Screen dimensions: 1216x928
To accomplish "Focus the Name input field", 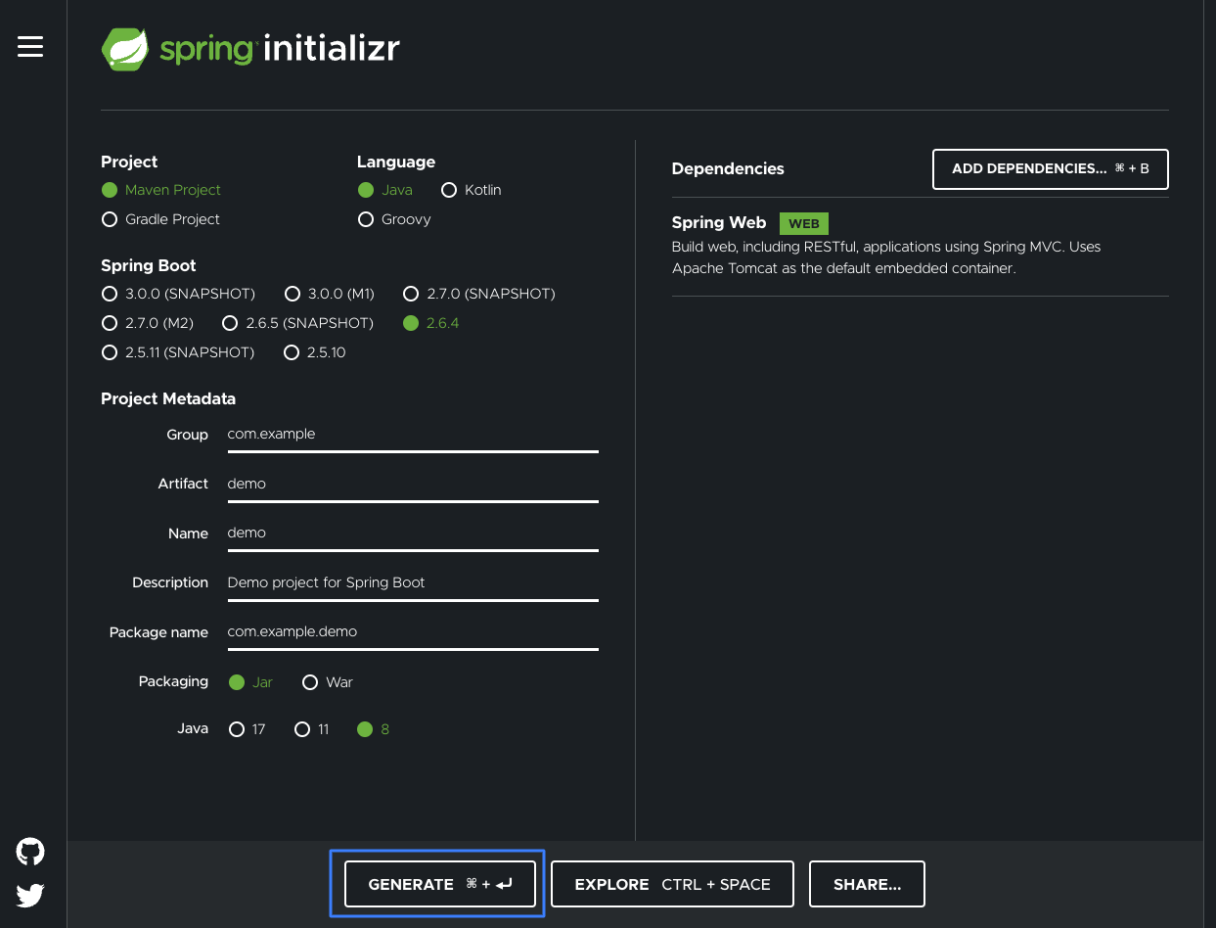I will click(x=413, y=534).
